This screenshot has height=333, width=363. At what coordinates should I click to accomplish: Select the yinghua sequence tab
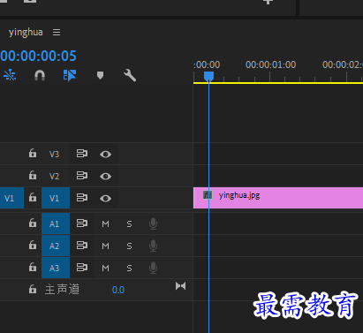[x=26, y=32]
